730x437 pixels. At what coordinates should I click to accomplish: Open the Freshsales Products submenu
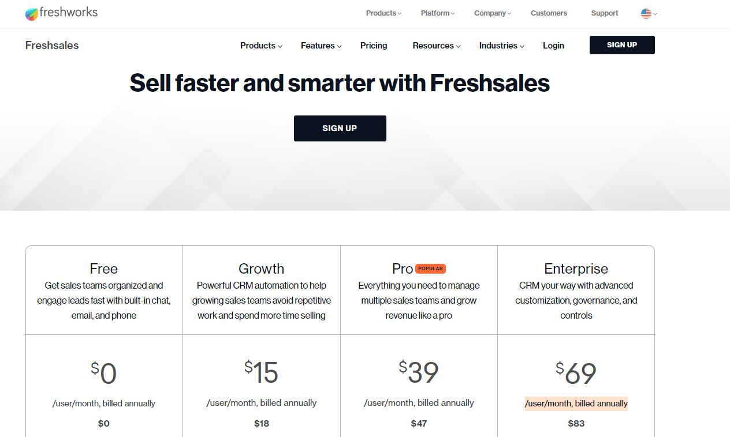tap(261, 46)
